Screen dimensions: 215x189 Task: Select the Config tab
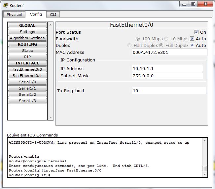(x=36, y=14)
